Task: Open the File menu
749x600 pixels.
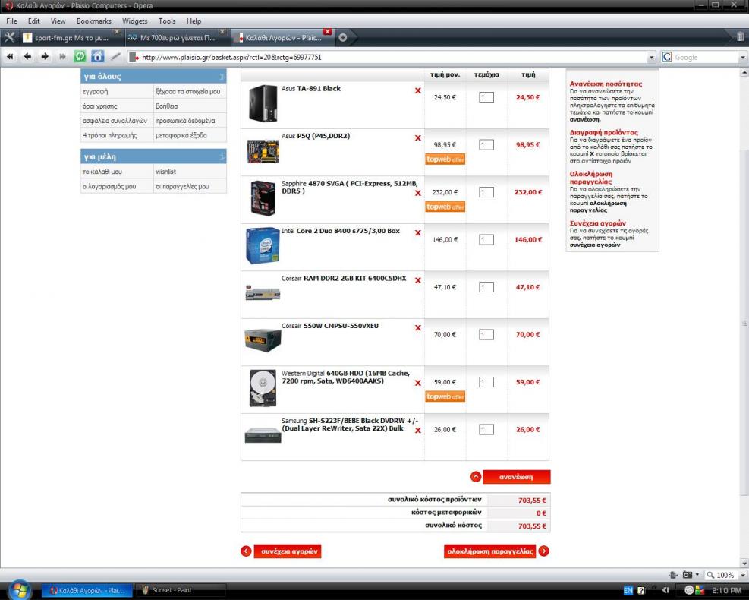Action: pos(11,21)
